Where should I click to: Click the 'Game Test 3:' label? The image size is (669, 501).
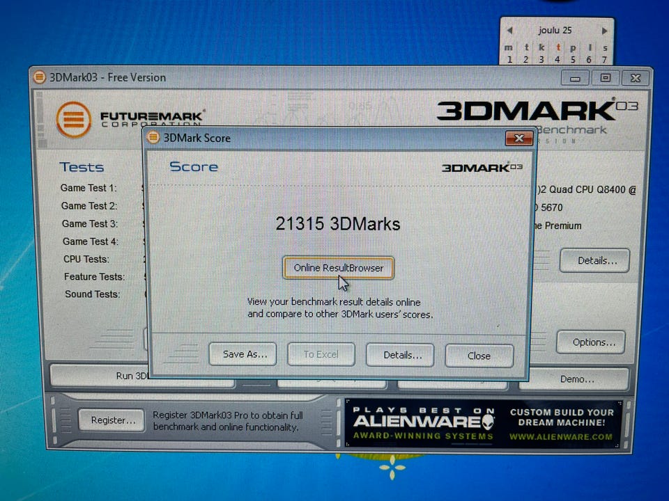(90, 223)
